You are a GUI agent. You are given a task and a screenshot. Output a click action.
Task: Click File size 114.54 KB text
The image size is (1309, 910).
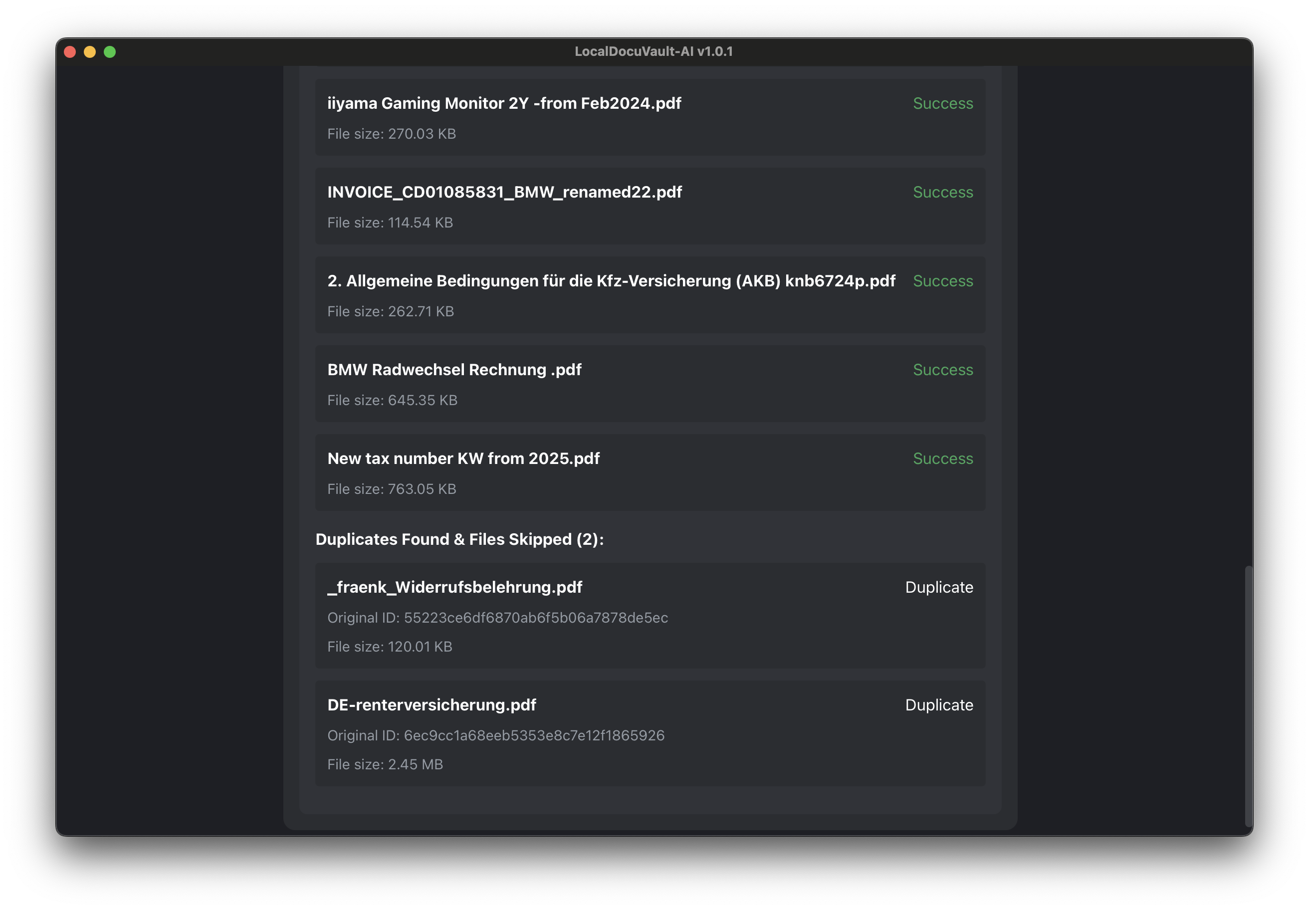tap(390, 223)
